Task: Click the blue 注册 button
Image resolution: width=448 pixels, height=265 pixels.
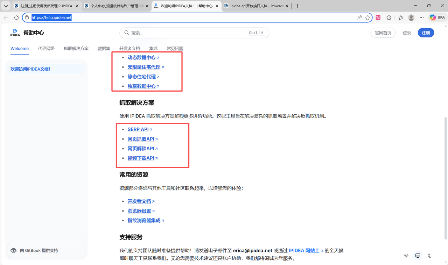Action: 426,33
